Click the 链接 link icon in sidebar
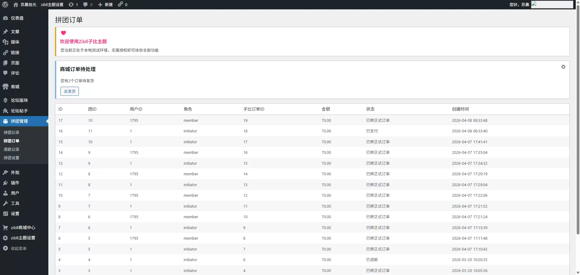The height and width of the screenshot is (275, 580). tap(5, 53)
